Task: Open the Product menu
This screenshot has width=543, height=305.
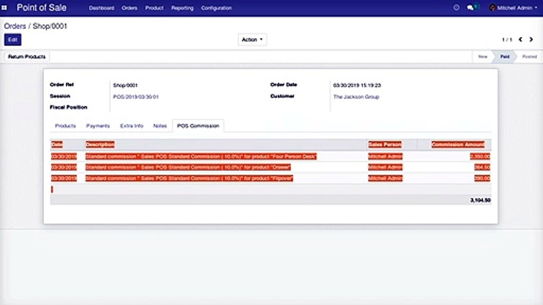Action: [154, 8]
